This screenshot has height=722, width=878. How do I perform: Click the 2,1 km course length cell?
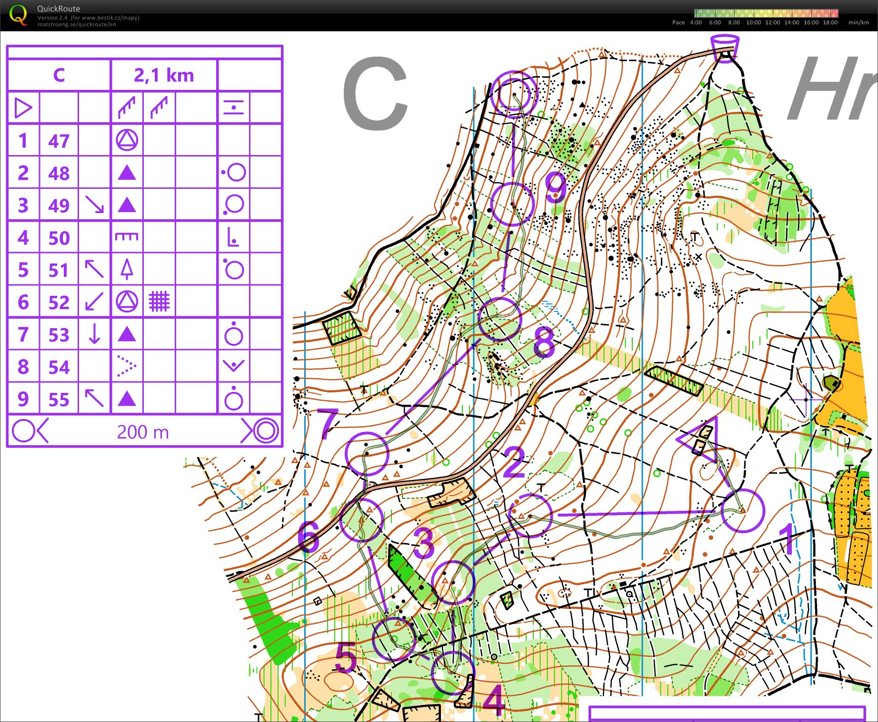point(164,74)
